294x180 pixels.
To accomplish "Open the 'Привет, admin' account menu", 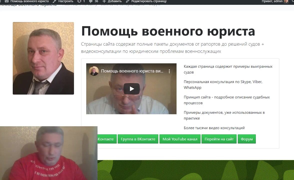I will (272, 1).
